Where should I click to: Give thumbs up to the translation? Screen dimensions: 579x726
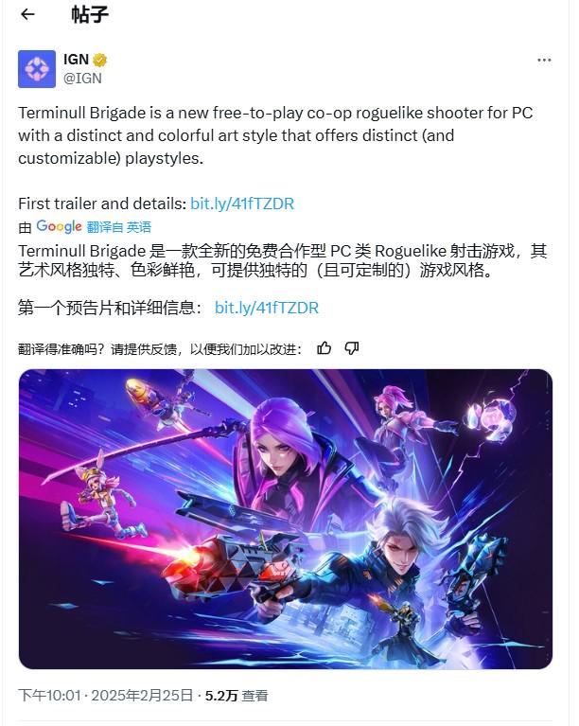[x=324, y=348]
